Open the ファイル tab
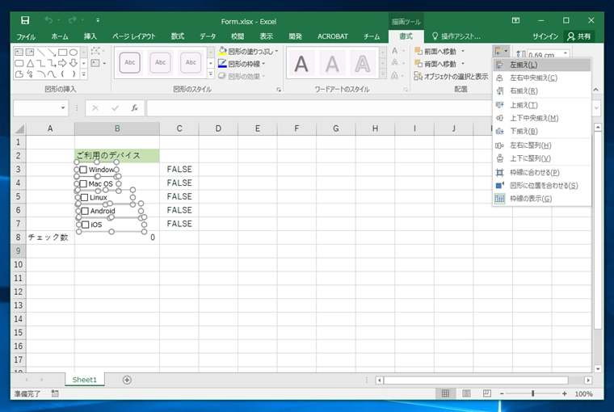The width and height of the screenshot is (614, 412). tap(26, 36)
